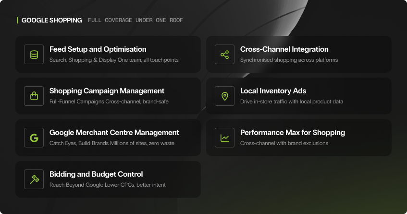The height and width of the screenshot is (214, 407).
Task: Click the gavel icon for Bidding and Budget
Action: click(x=34, y=179)
